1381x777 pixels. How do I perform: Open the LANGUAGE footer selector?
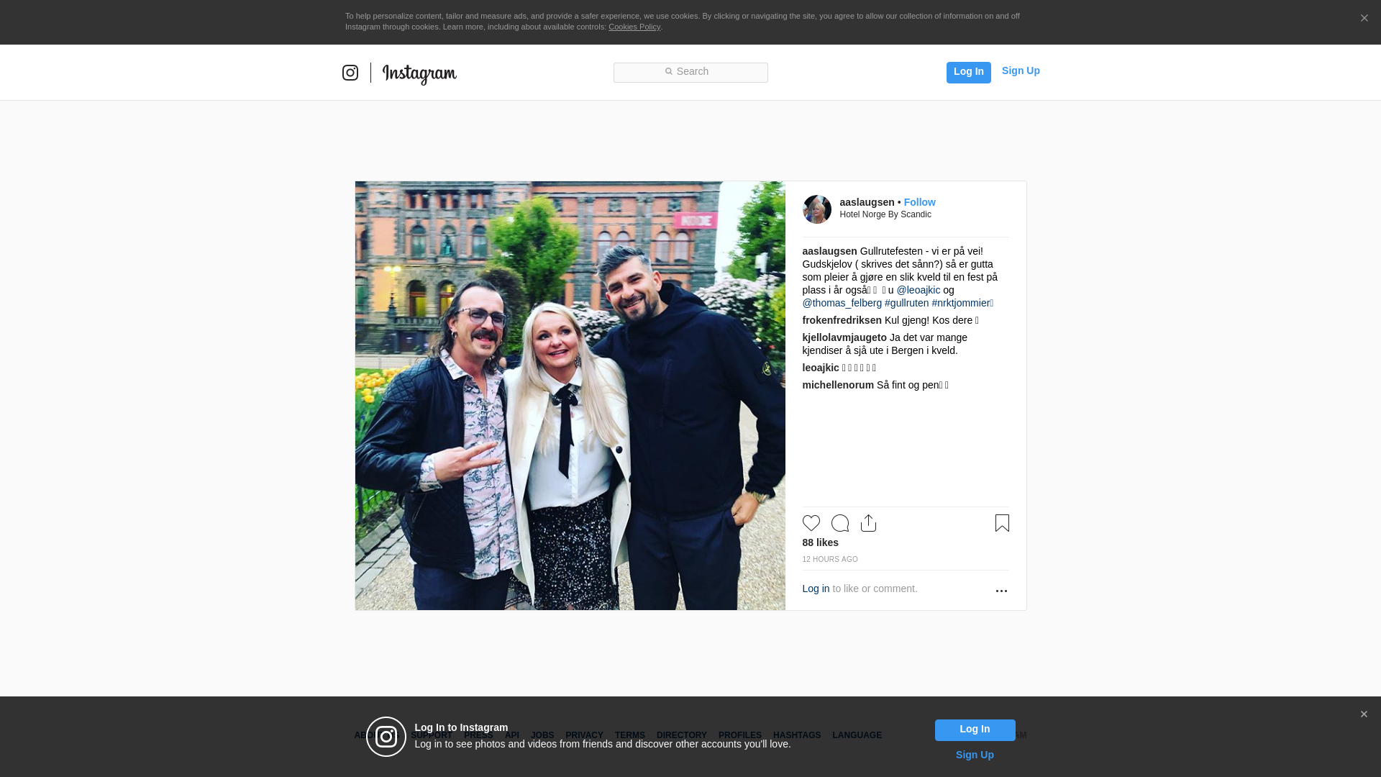tap(857, 735)
